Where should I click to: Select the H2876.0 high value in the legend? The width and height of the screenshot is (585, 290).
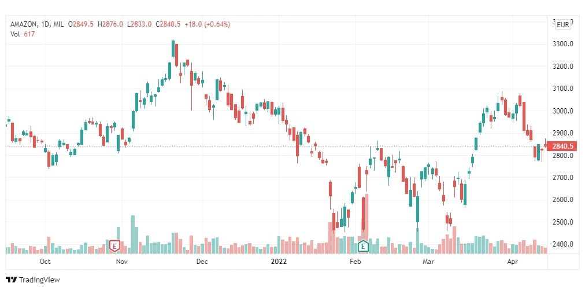[x=110, y=24]
